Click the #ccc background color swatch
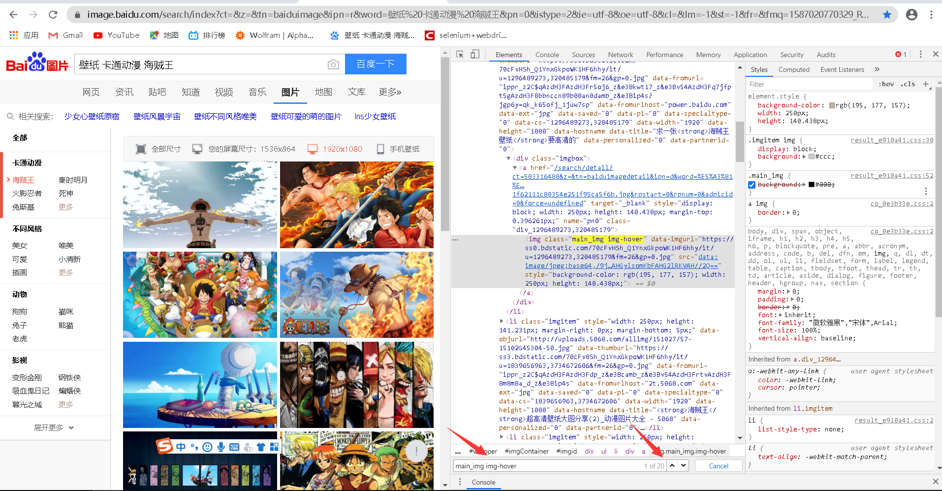 (812, 157)
